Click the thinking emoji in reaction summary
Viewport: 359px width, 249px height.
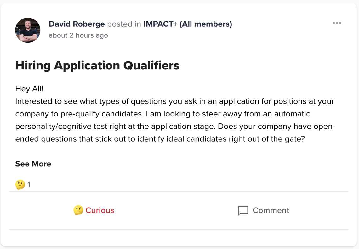point(20,185)
